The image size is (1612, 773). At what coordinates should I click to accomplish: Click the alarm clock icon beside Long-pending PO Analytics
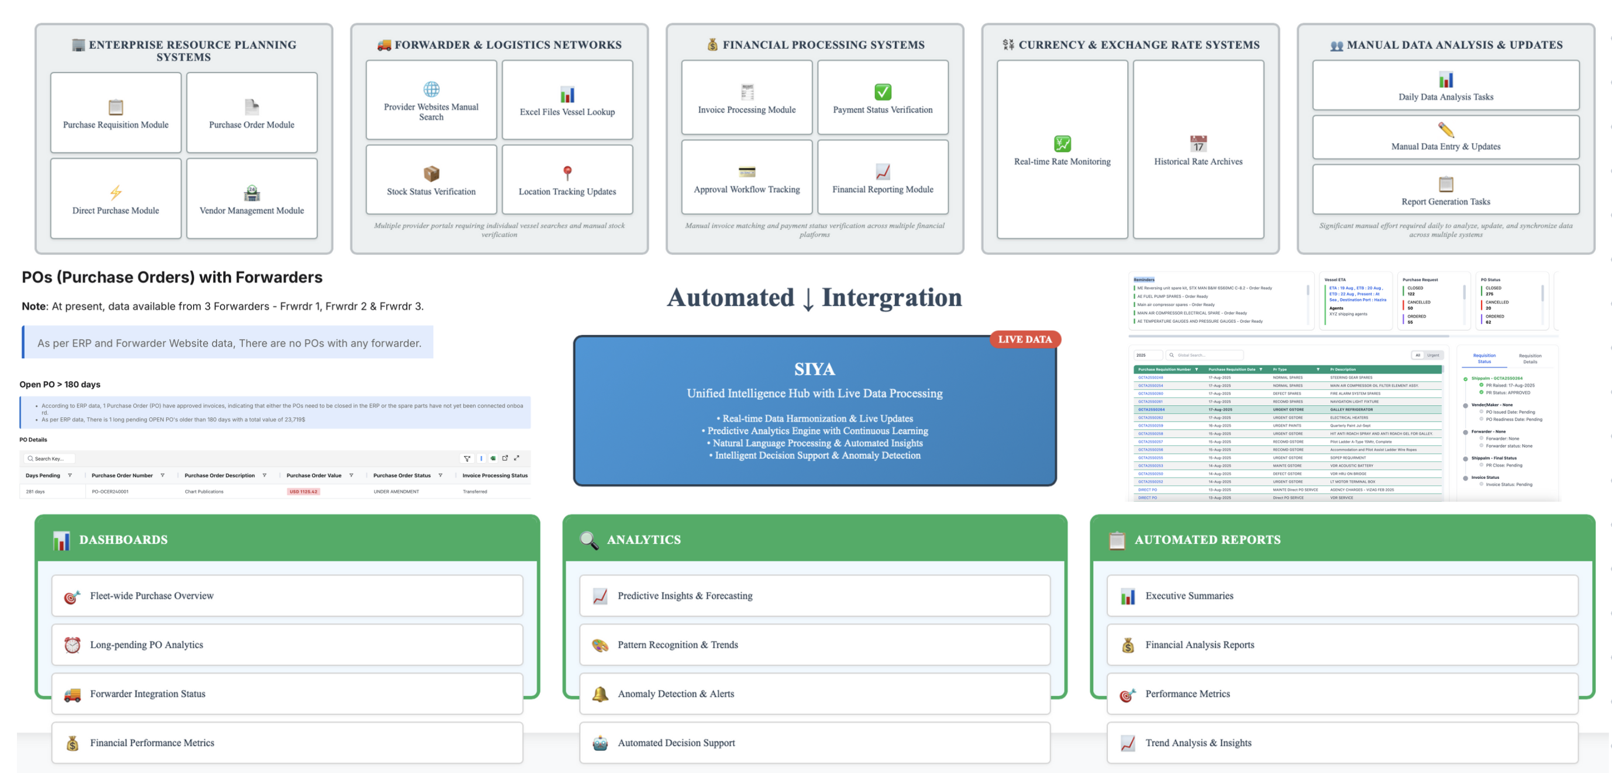(x=73, y=645)
